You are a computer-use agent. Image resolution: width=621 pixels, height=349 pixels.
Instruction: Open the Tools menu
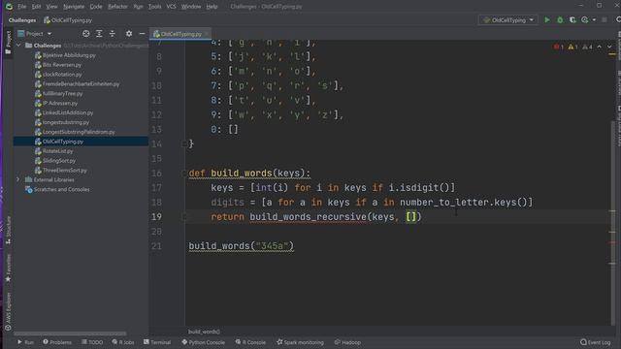[x=154, y=7]
